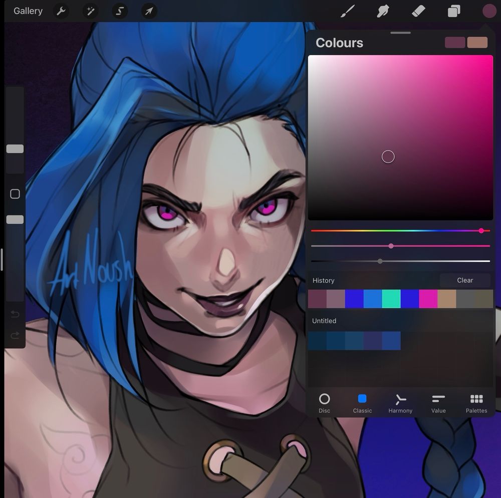The height and width of the screenshot is (498, 501).
Task: Tap the square Modify button on sidebar
Action: point(15,194)
